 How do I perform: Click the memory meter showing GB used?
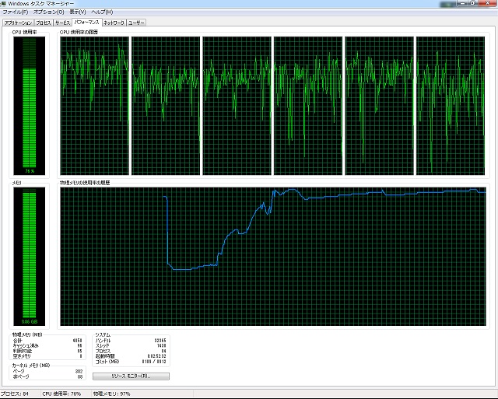(30, 257)
